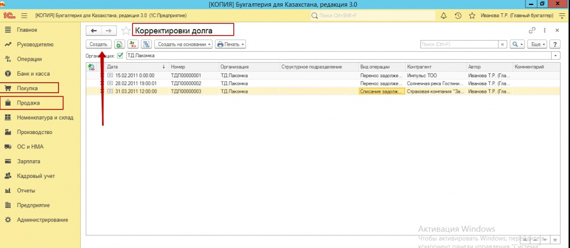Show Дт/Кт postings icon
Screen dimensions: 570x248
point(133,44)
